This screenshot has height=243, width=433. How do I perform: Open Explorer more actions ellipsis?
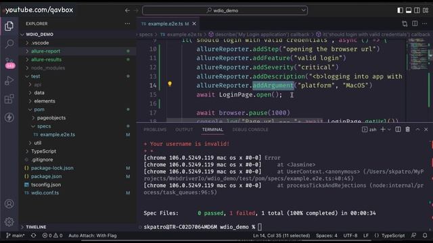point(127,24)
